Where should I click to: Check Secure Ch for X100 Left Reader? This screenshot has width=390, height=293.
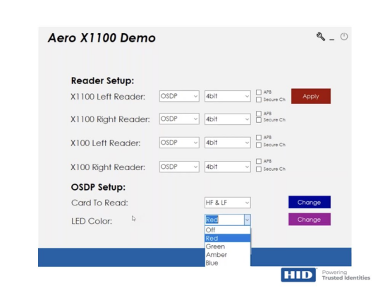coord(259,145)
